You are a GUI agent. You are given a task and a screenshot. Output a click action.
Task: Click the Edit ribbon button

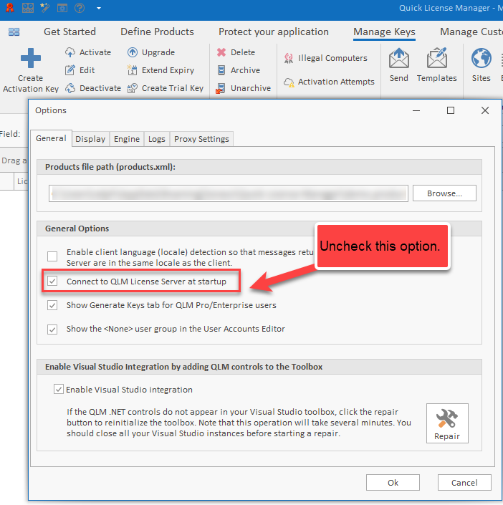80,70
